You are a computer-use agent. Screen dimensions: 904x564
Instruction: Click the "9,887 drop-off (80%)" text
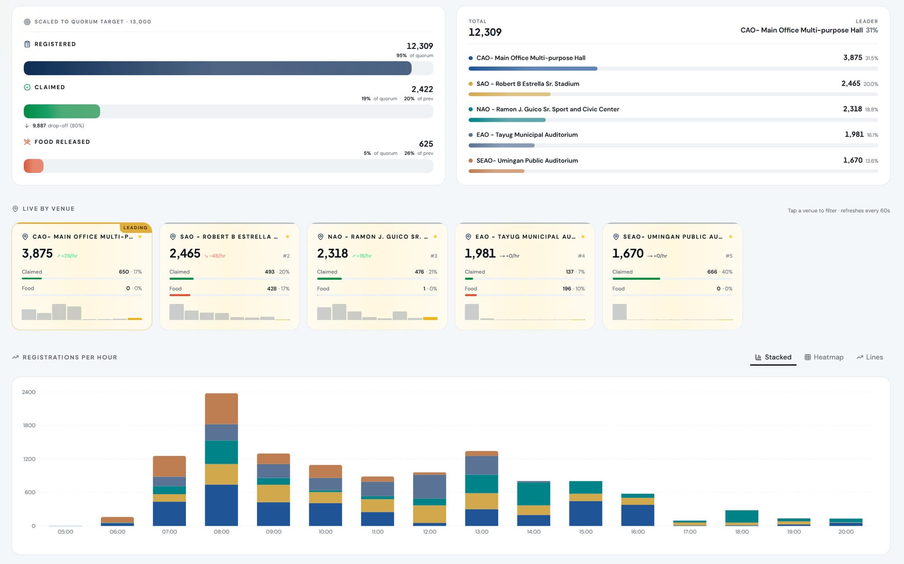[x=58, y=126]
